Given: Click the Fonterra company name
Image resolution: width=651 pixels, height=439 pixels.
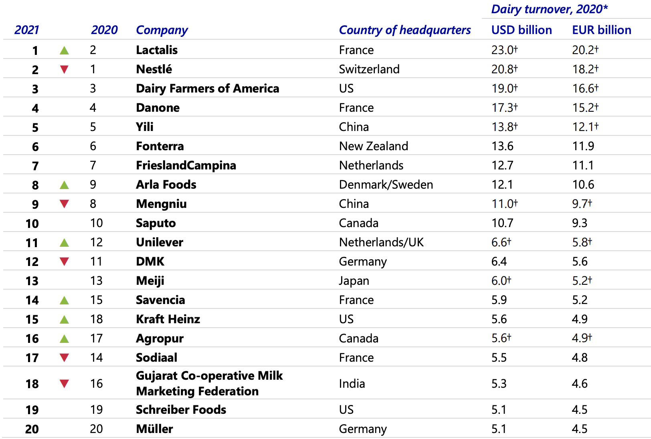Looking at the screenshot, I should (x=160, y=146).
